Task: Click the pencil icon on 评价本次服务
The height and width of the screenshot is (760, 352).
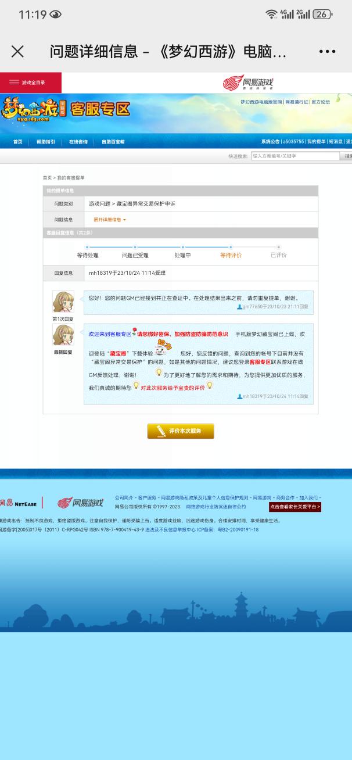Action: (161, 431)
